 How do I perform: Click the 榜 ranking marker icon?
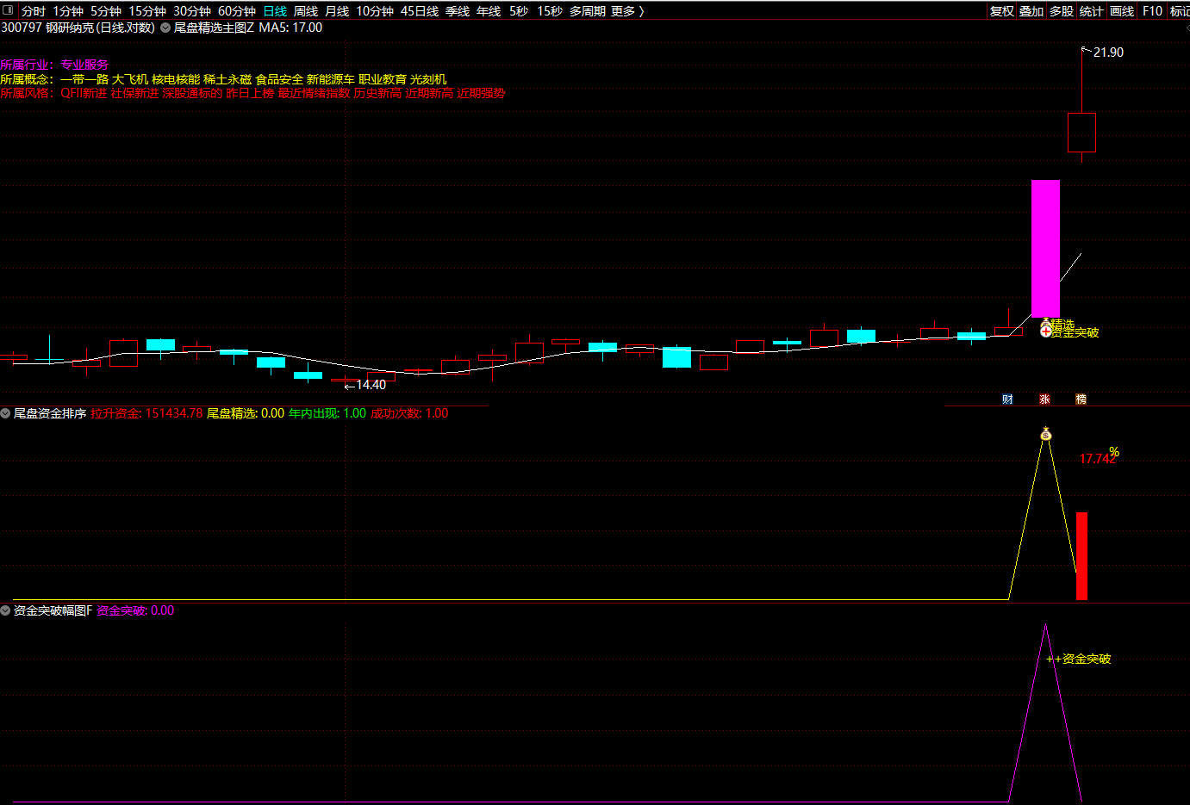coord(1081,399)
